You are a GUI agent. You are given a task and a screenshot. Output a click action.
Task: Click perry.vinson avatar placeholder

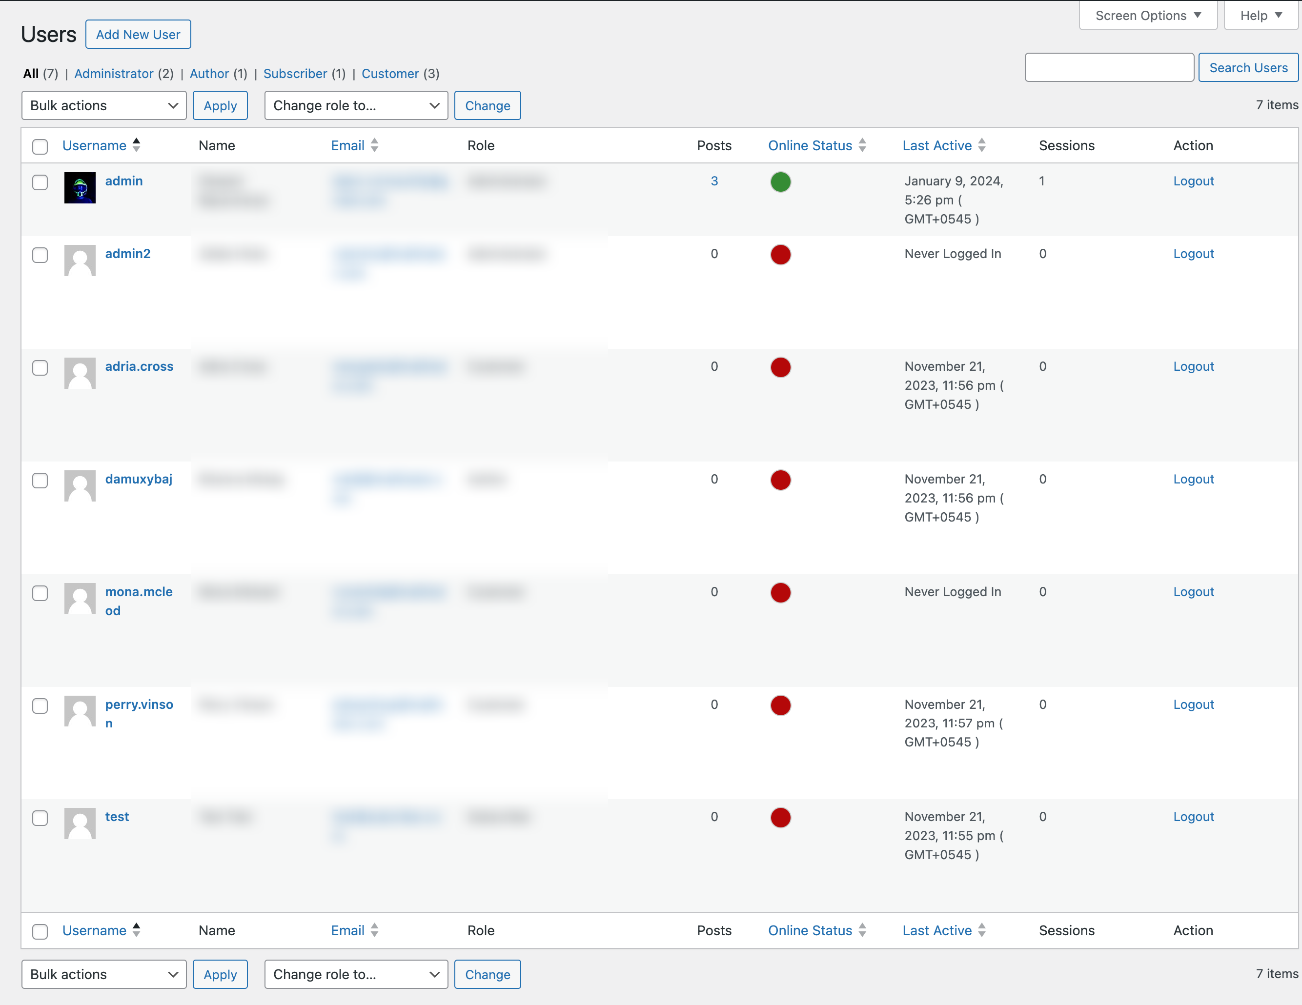click(x=80, y=711)
